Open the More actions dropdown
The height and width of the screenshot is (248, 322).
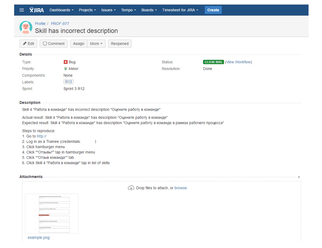click(x=96, y=44)
